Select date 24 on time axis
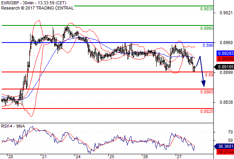Image resolution: width=234 pixels, height=159 pixels. coord(78,157)
